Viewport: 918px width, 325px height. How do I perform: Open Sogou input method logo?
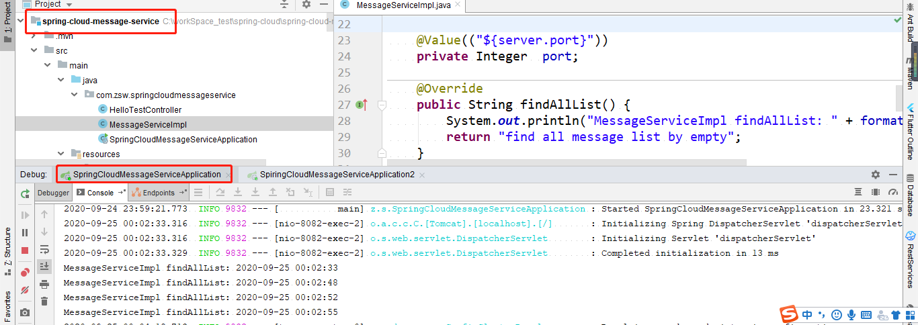788,314
